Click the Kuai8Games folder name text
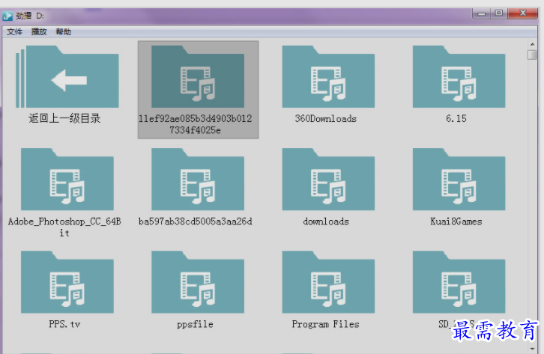This screenshot has height=354, width=544. pos(456,222)
